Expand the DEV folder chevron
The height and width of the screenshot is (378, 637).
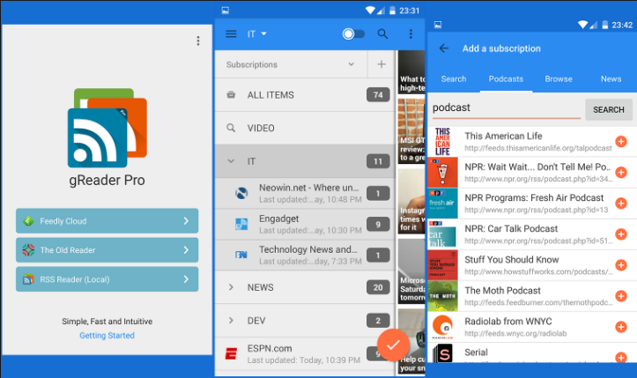(x=231, y=320)
